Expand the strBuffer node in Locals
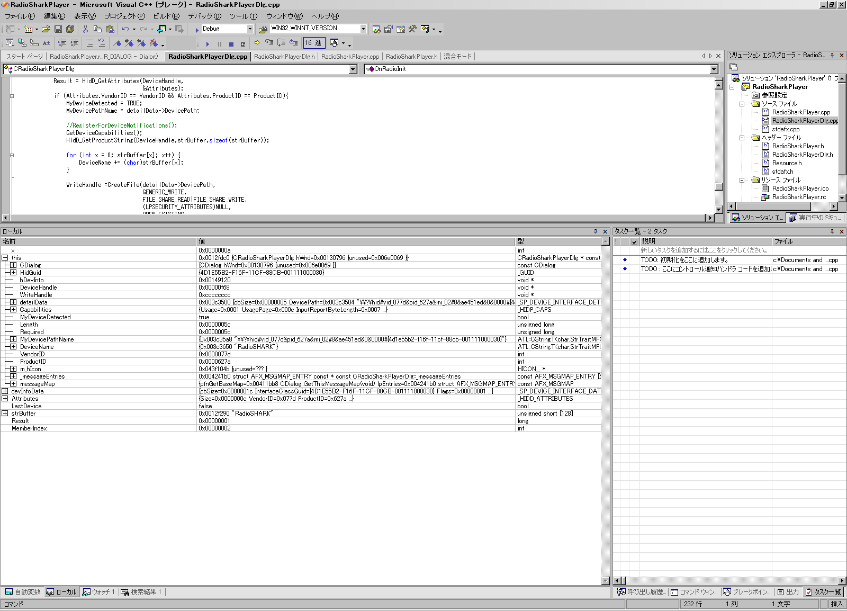 click(5, 414)
